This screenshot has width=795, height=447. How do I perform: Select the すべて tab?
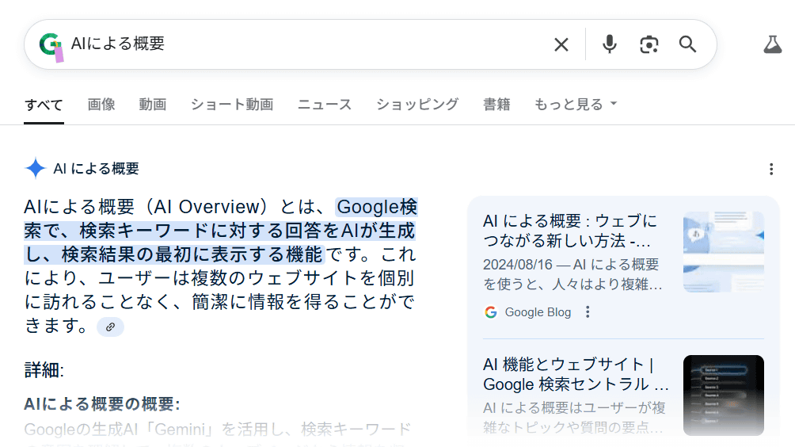44,105
